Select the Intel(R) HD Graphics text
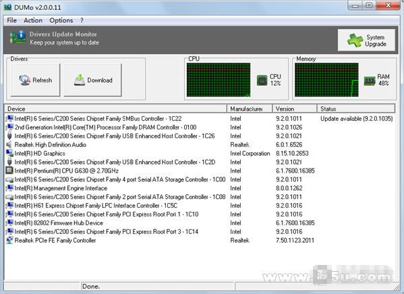This screenshot has width=404, height=294. pos(40,153)
